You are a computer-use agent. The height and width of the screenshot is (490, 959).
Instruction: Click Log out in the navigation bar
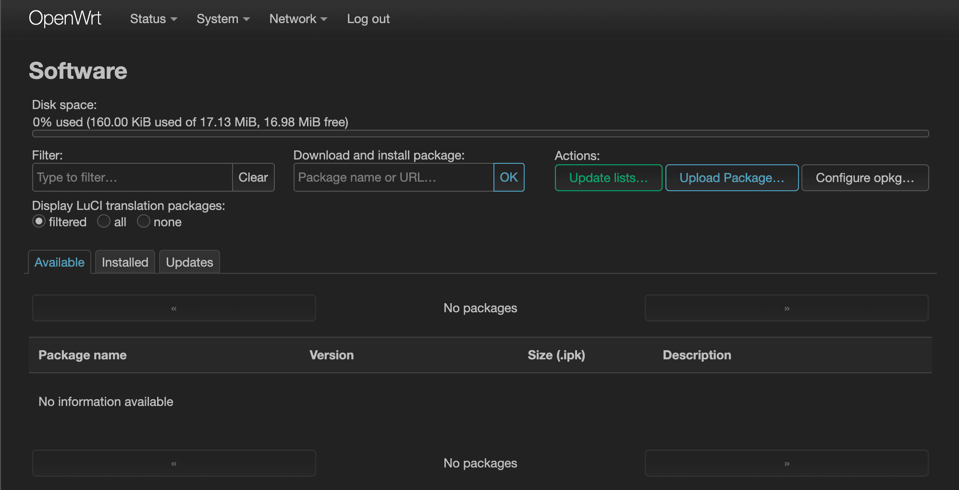click(368, 19)
